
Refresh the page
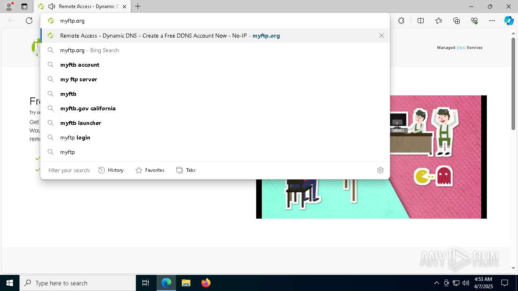29,21
